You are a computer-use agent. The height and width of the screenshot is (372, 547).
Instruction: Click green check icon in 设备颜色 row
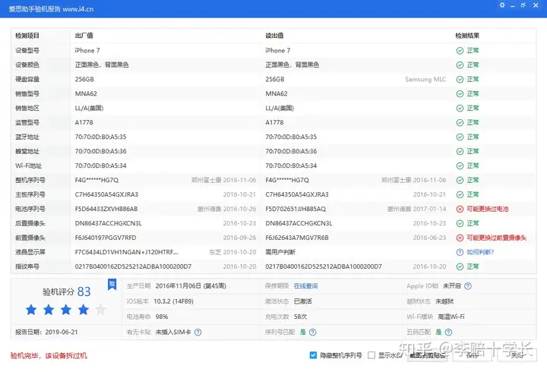(460, 65)
